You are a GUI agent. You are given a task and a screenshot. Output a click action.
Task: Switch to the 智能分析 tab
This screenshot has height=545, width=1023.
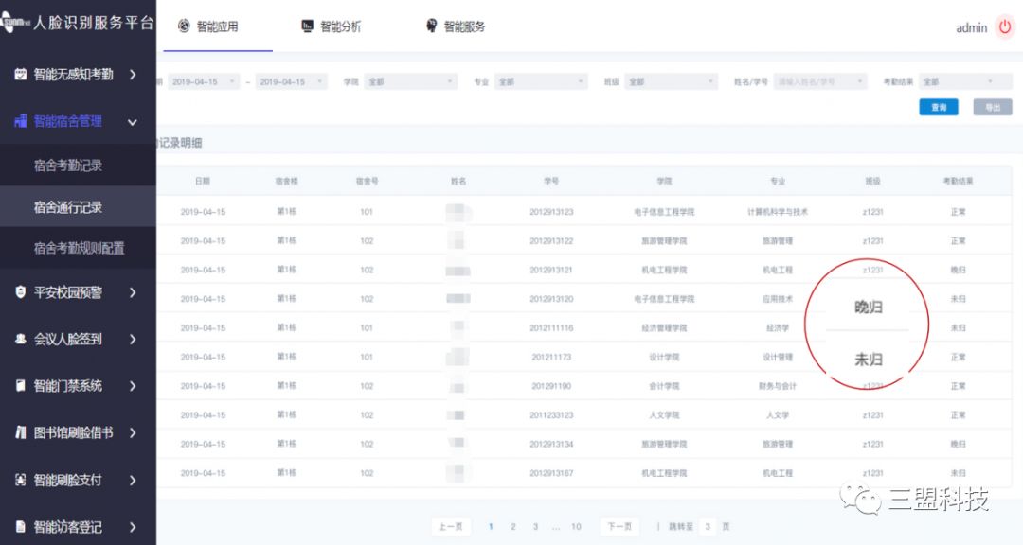click(x=332, y=26)
